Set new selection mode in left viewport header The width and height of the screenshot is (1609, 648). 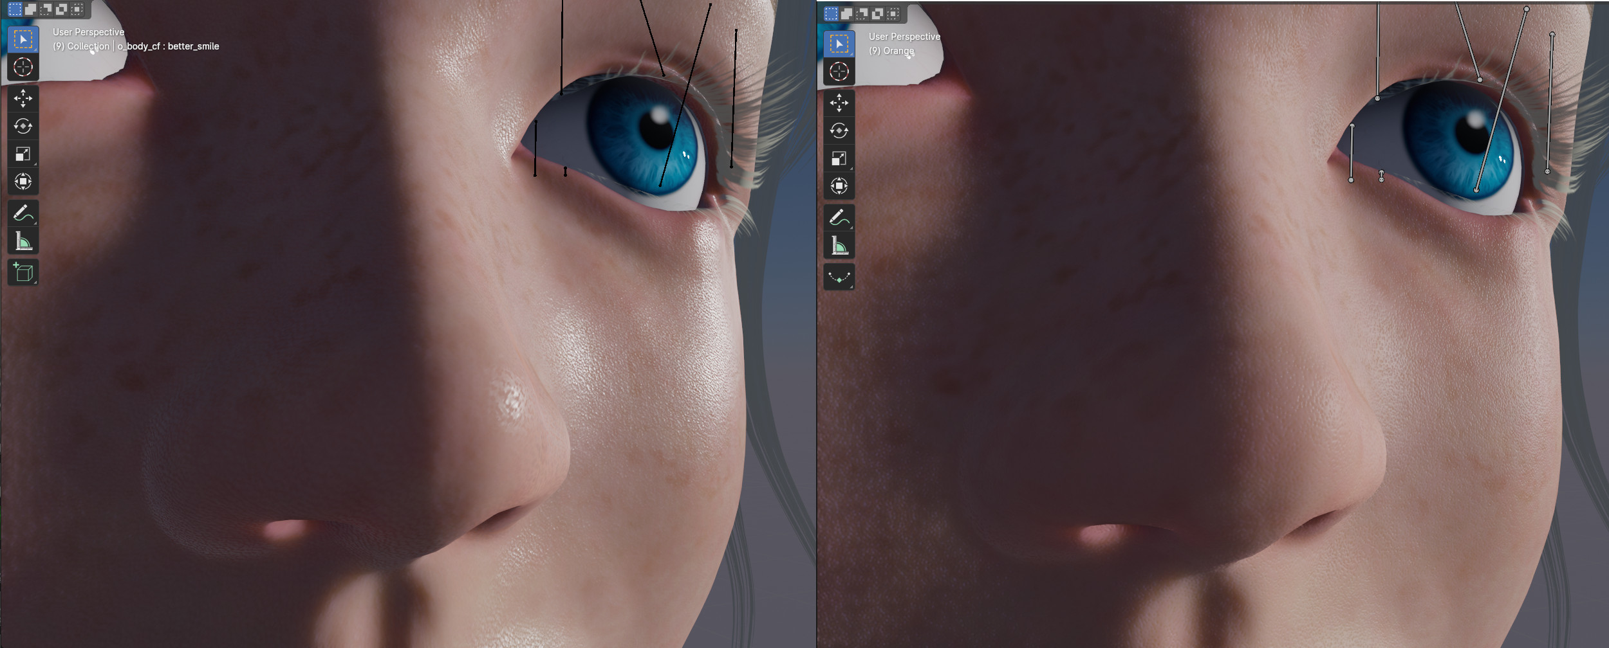pos(15,9)
